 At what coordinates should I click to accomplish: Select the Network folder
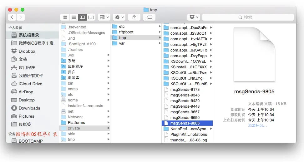point(85,117)
